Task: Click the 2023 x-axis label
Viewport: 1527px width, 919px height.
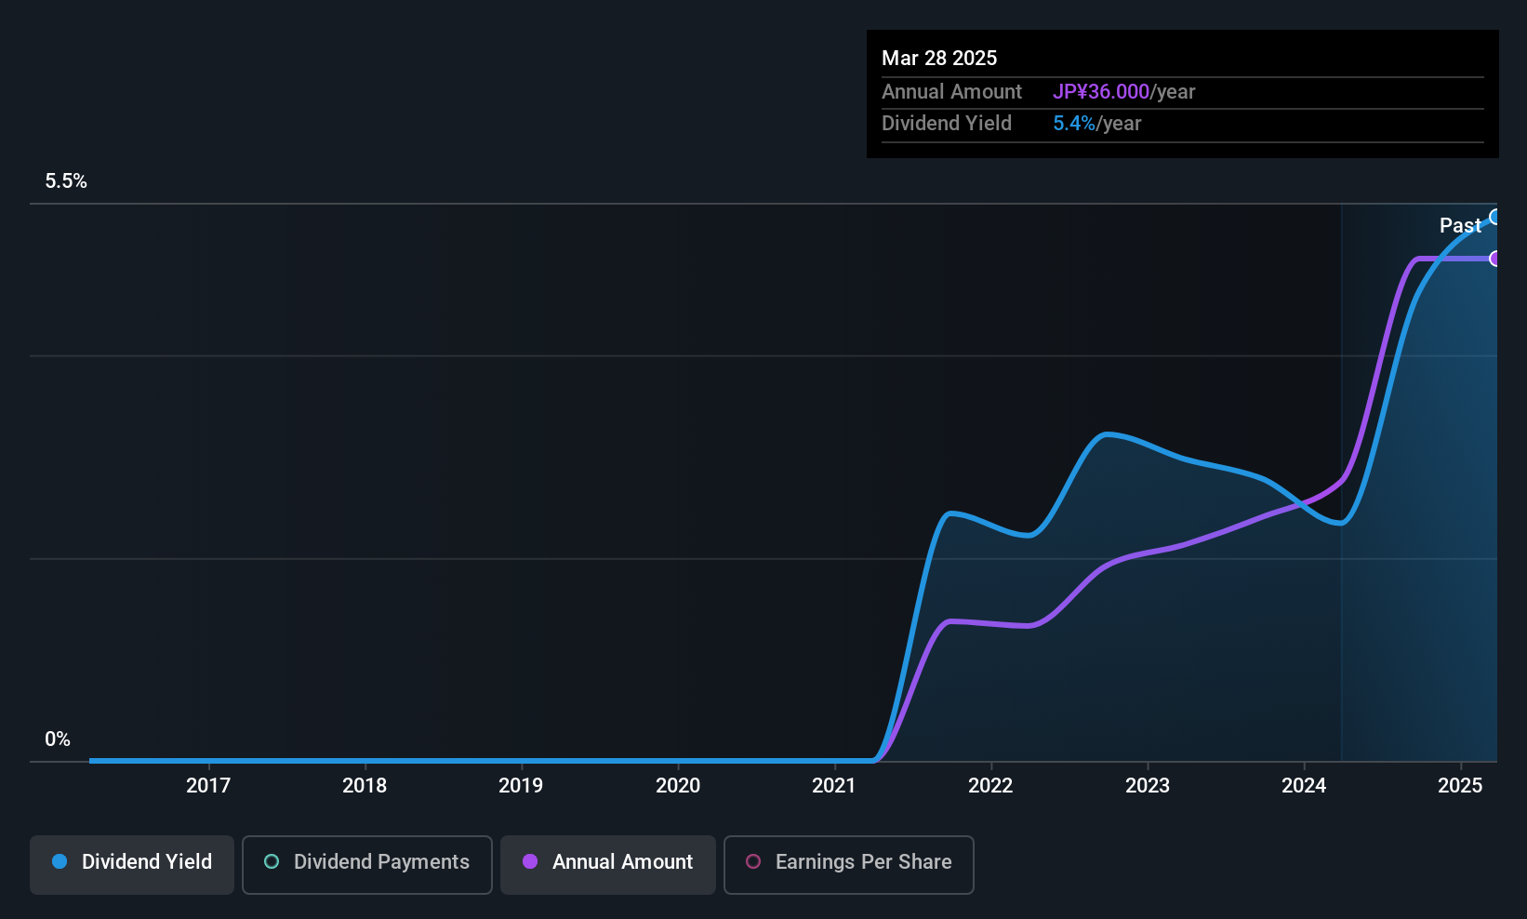Action: point(1148,786)
